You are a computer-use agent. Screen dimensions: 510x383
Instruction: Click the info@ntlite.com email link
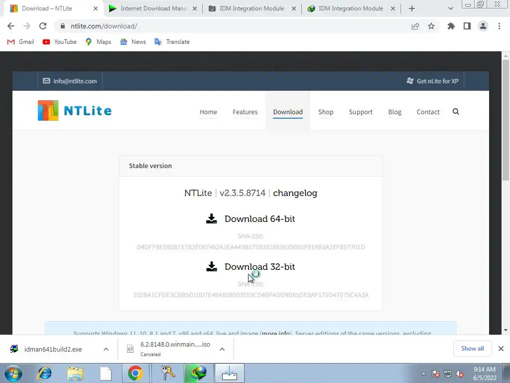click(x=70, y=81)
